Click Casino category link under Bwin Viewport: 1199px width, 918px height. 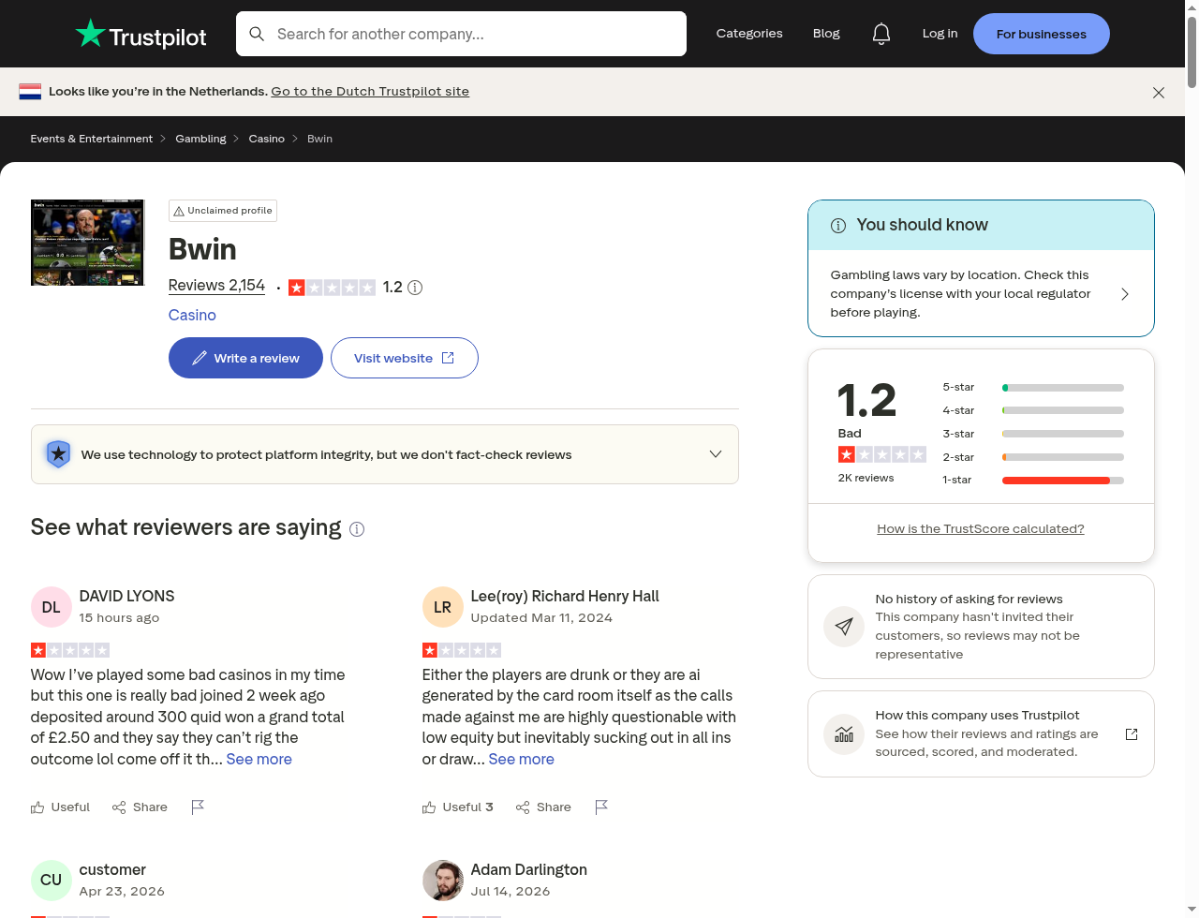[192, 315]
